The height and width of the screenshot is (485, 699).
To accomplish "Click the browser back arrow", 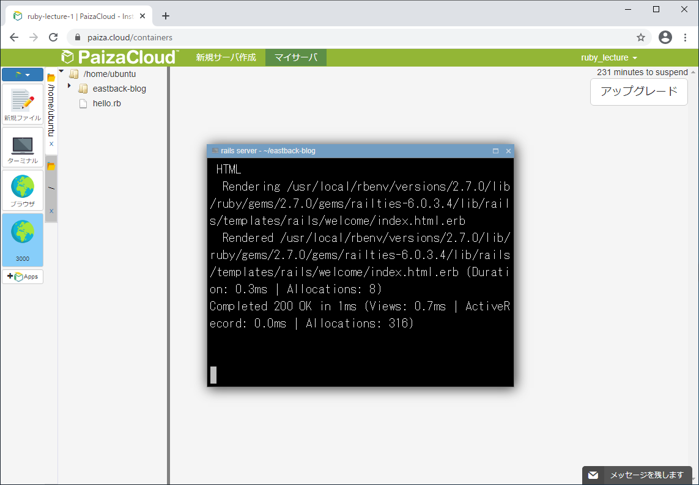I will point(14,37).
